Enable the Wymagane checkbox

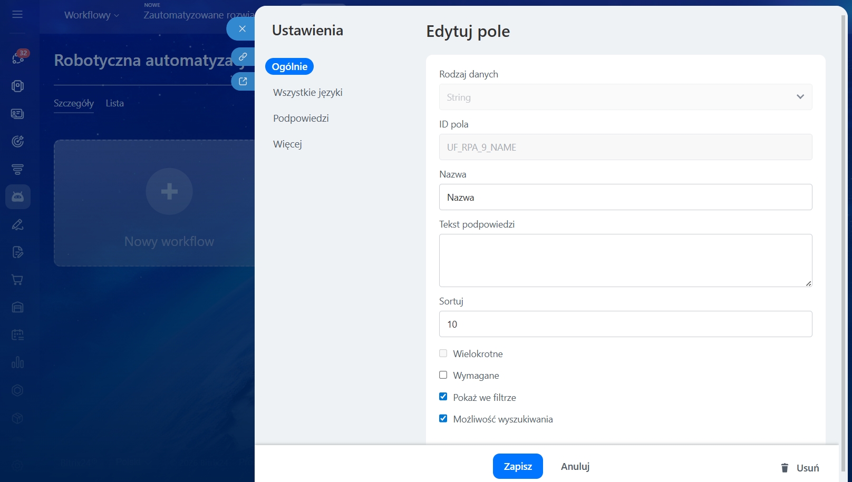point(443,375)
